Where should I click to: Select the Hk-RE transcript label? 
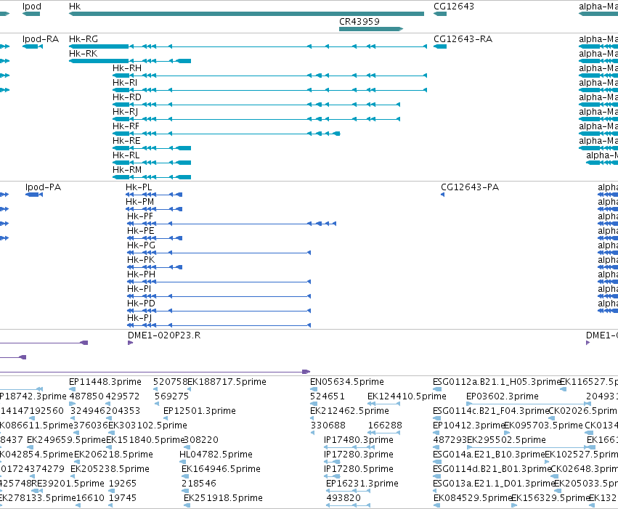(126, 141)
